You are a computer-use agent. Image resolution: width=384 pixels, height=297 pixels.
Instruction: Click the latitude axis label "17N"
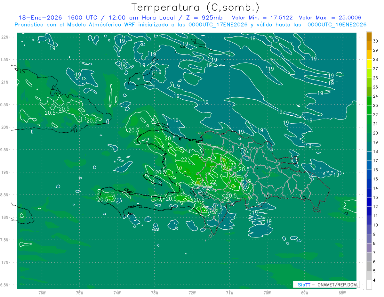(5, 263)
